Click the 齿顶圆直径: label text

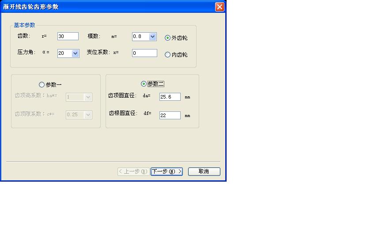122,95
